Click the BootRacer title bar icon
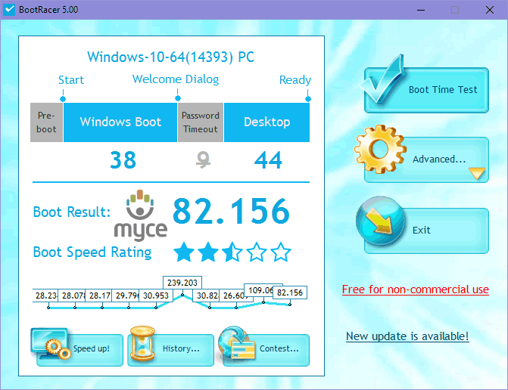Image resolution: width=508 pixels, height=390 pixels. pyautogui.click(x=9, y=10)
